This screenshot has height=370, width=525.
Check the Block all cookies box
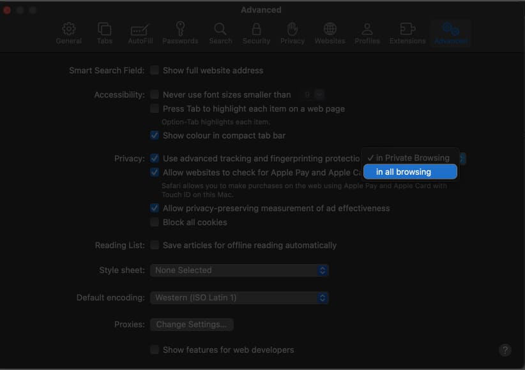tap(155, 222)
